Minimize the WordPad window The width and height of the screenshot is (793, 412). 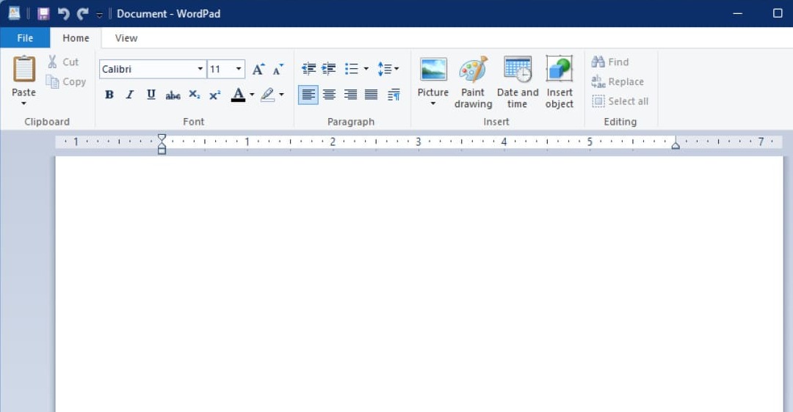pyautogui.click(x=738, y=14)
